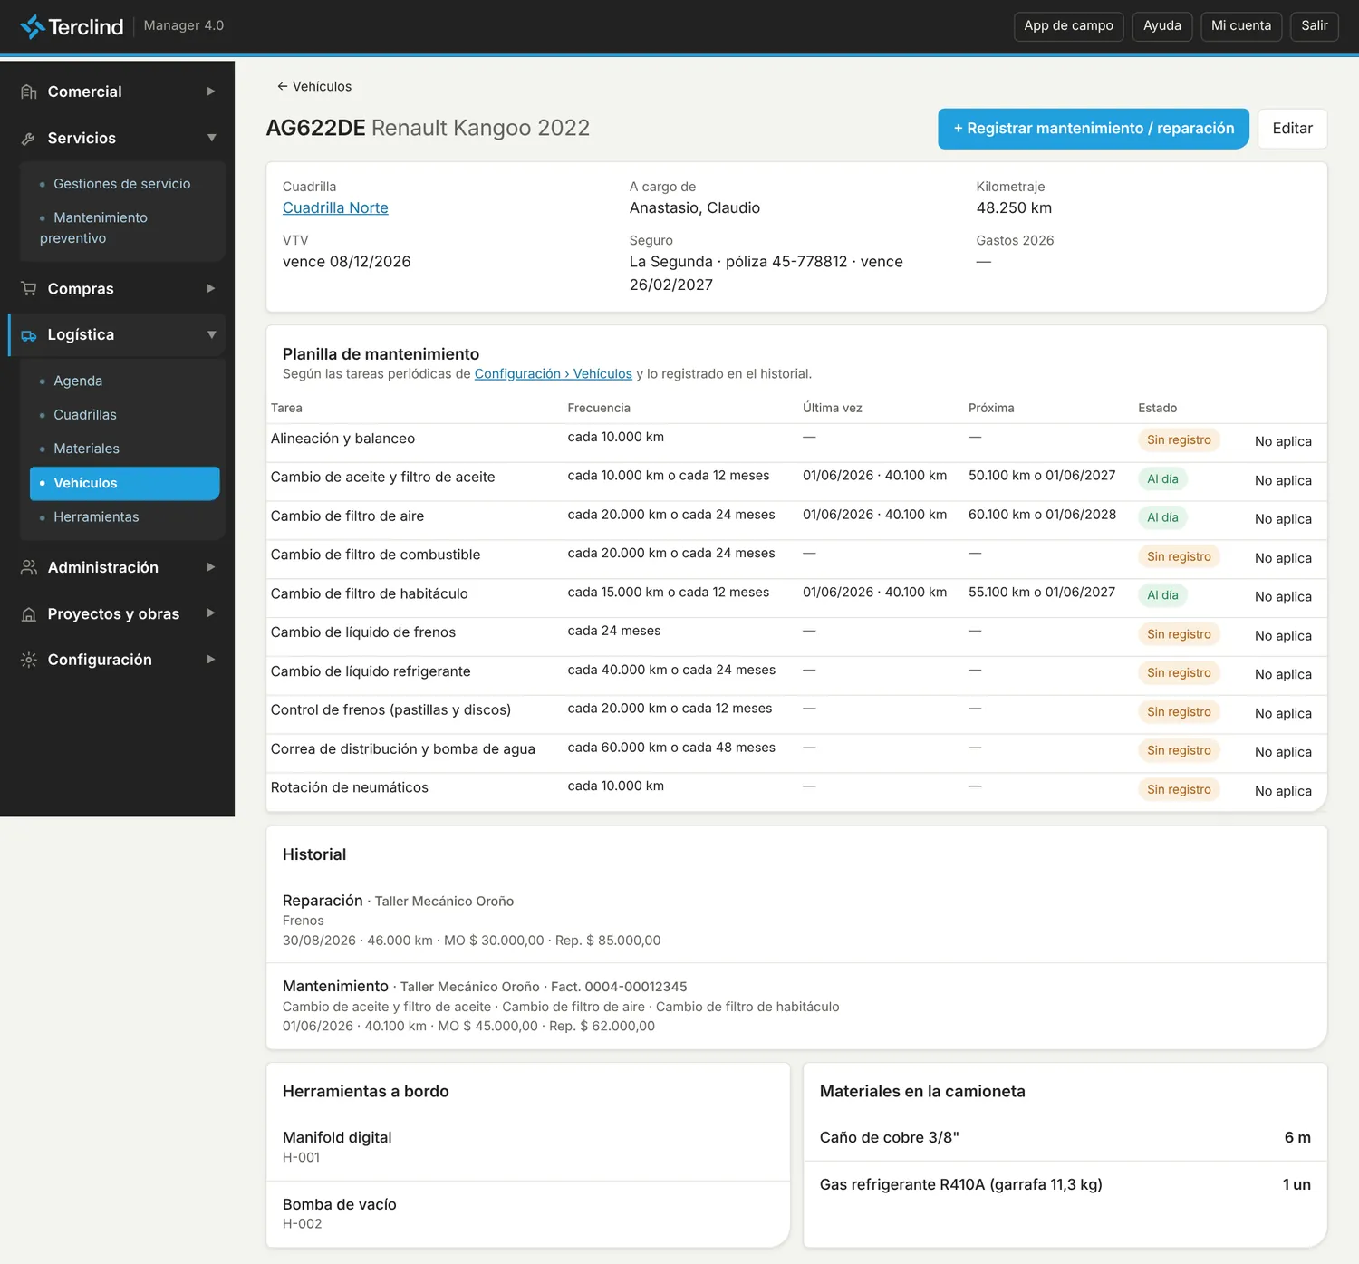Click the Alineación y balanceo row
This screenshot has height=1264, width=1359.
796,442
